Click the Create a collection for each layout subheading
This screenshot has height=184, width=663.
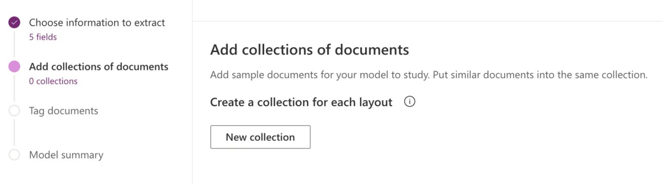301,102
